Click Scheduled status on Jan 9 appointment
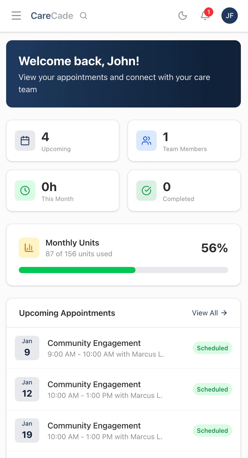Viewport: 248px width, 458px height. tap(212, 348)
